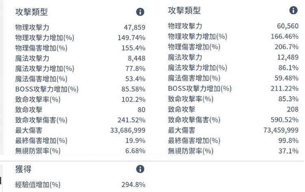This screenshot has width=305, height=192.
Task: Click info icon beside right 攻擊類型 header
Action: point(293,10)
